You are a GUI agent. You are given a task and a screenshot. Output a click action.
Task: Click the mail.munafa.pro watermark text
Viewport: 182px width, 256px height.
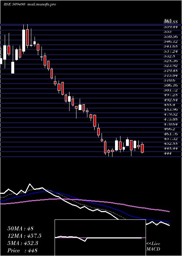(x=41, y=4)
